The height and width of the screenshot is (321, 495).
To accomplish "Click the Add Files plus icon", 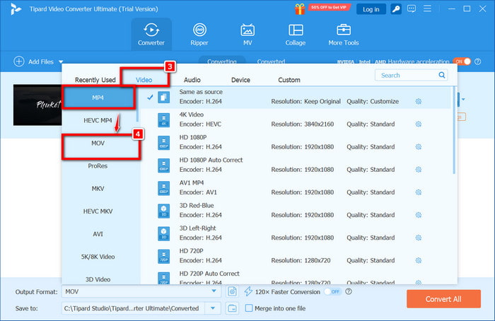I will pyautogui.click(x=19, y=62).
